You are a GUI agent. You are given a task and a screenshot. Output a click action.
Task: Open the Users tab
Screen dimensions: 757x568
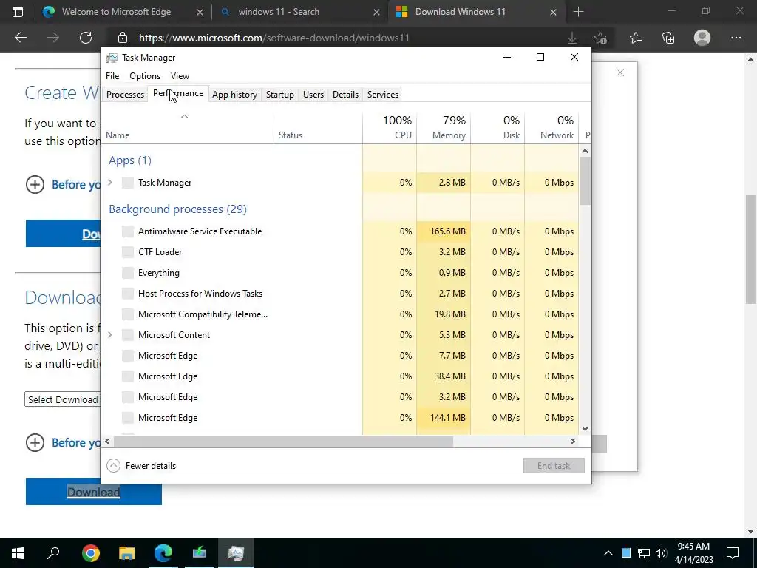[313, 94]
